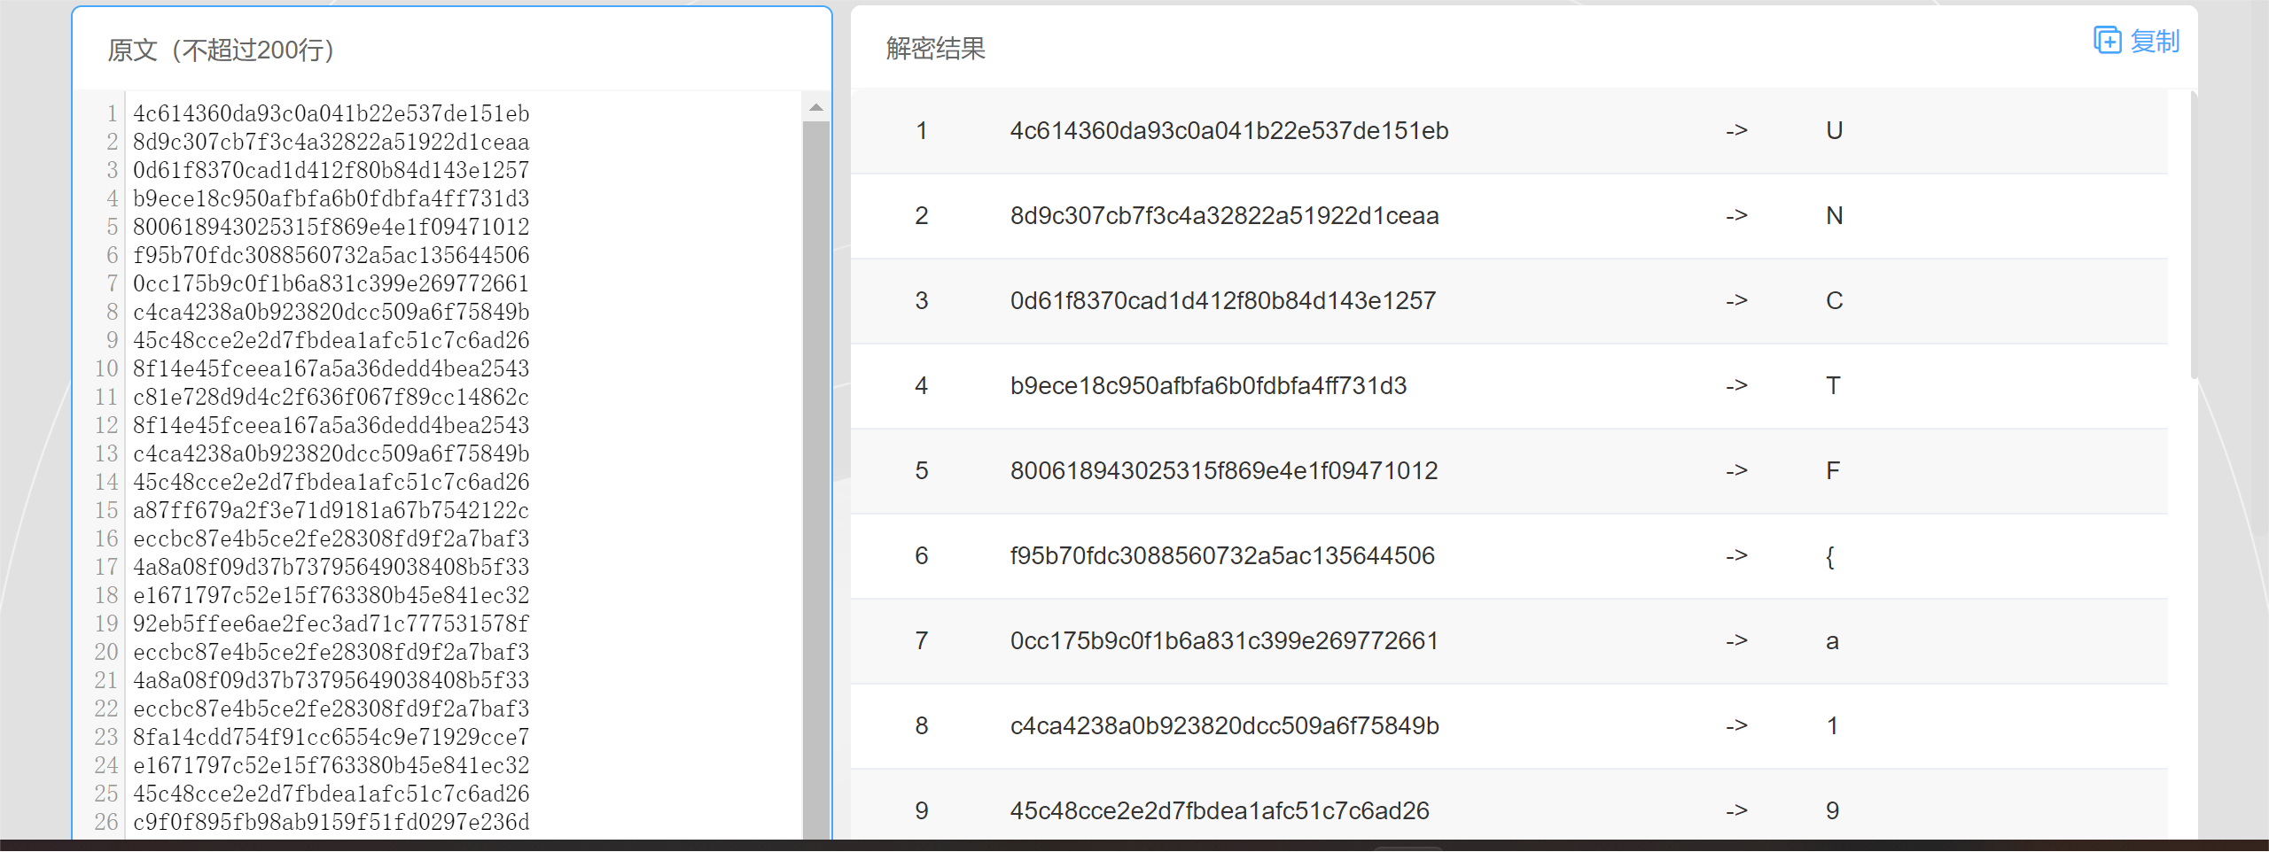
Task: Click decrypted value U in row 1
Action: click(1835, 131)
